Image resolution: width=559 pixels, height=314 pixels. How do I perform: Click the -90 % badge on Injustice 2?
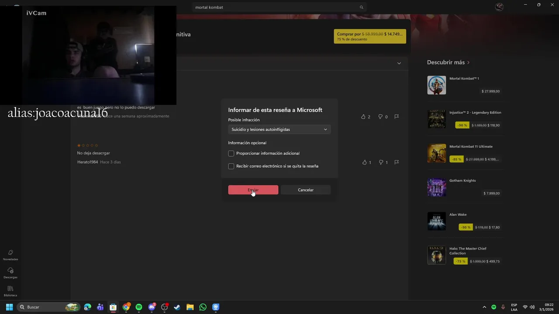(x=462, y=125)
